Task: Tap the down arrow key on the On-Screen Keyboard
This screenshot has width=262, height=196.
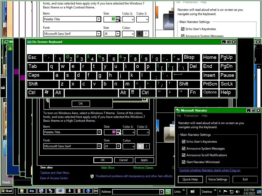Action: (x=172, y=93)
